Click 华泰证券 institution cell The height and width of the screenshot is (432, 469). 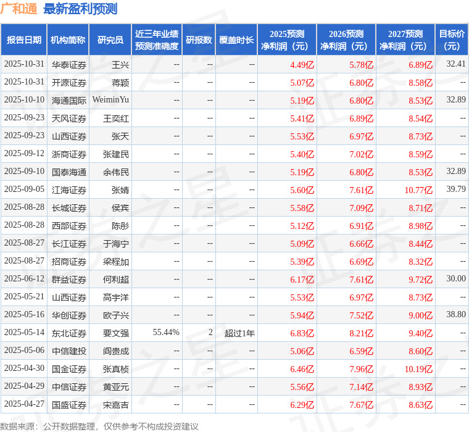click(68, 65)
